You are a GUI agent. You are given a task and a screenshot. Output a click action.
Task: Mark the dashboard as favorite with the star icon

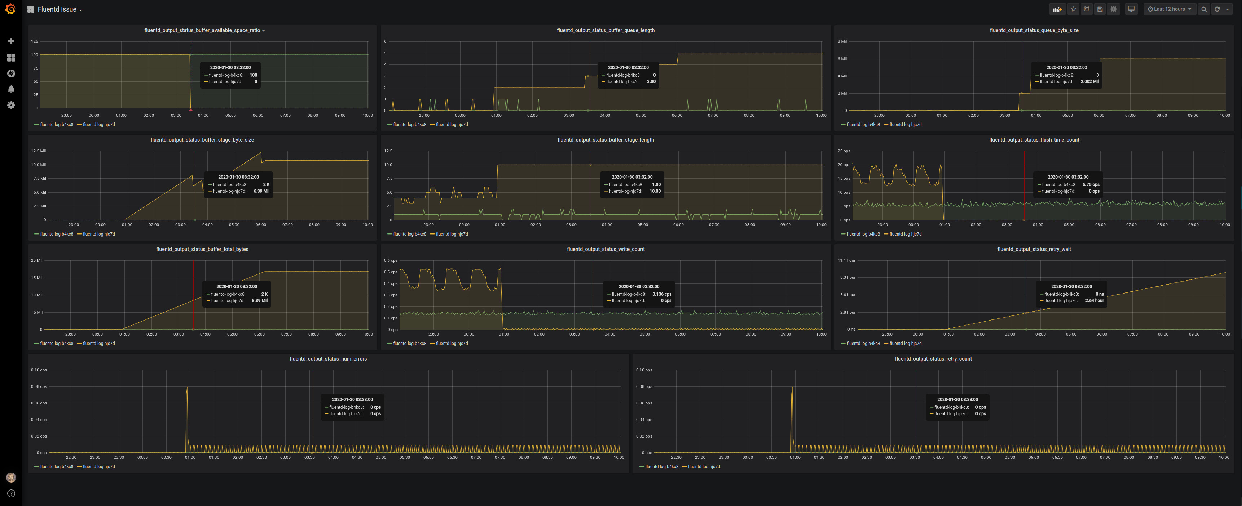click(x=1073, y=9)
